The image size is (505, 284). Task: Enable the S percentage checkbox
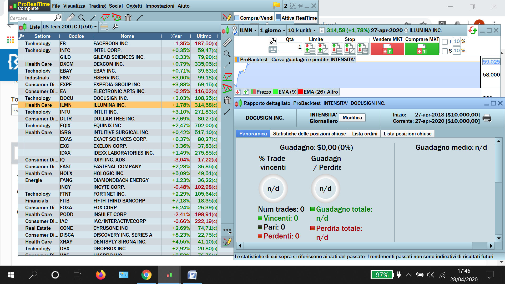(445, 51)
